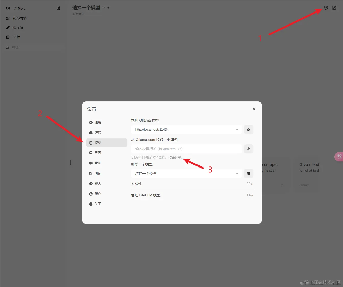Select the 音频 settings tab
Image resolution: width=343 pixels, height=287 pixels.
point(107,163)
